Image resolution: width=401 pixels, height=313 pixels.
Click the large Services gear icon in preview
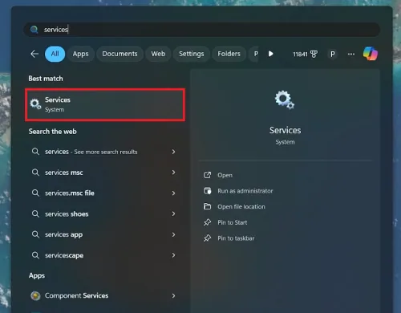(x=285, y=100)
